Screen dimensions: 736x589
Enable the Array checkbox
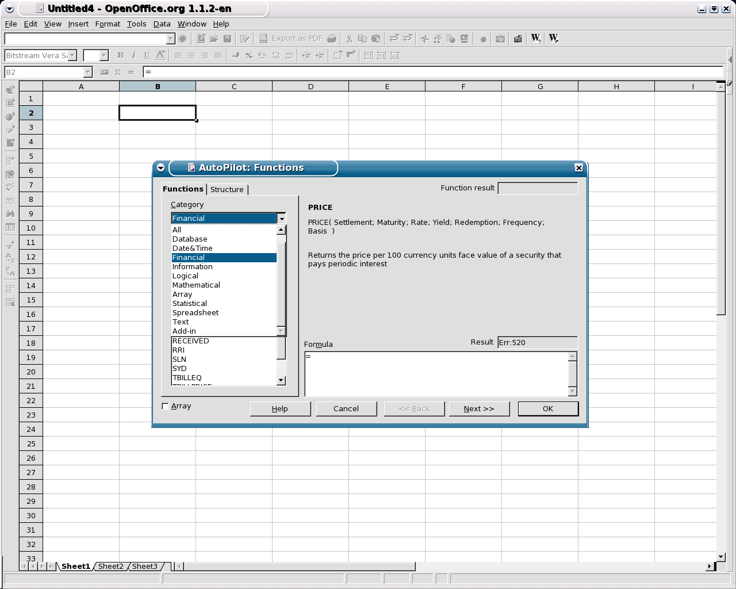166,406
